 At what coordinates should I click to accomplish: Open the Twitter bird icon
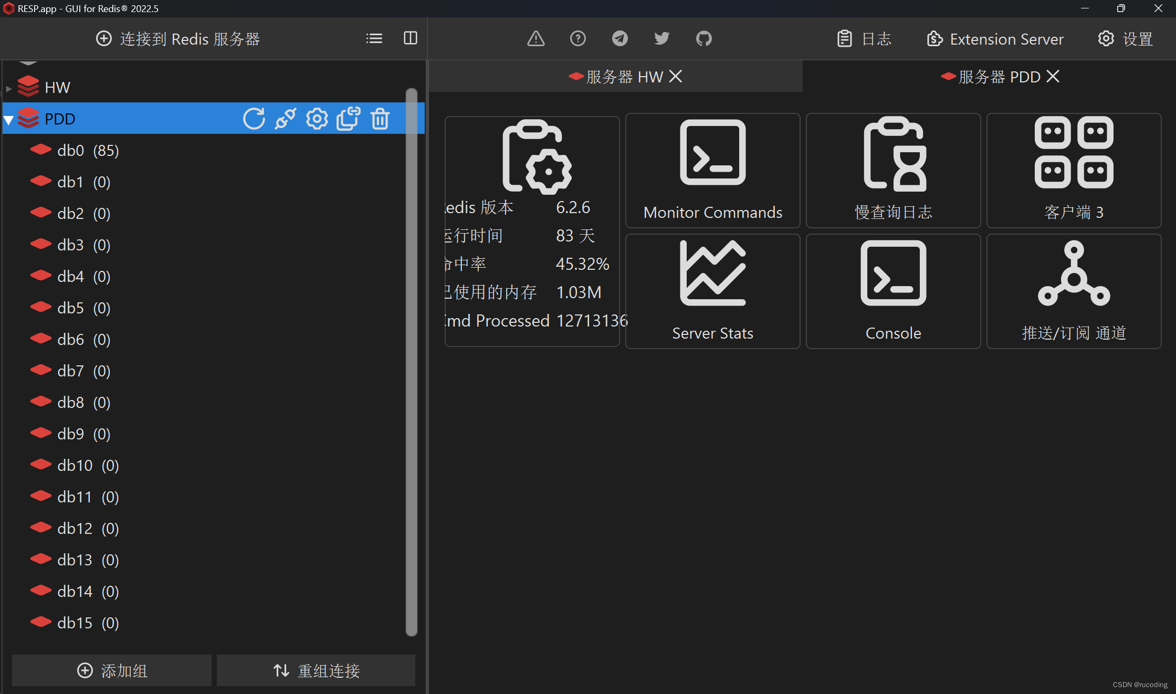[662, 38]
